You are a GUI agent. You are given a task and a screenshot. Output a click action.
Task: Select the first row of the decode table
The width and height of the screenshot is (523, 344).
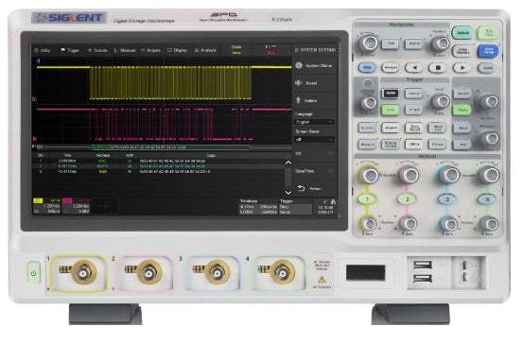click(x=160, y=161)
